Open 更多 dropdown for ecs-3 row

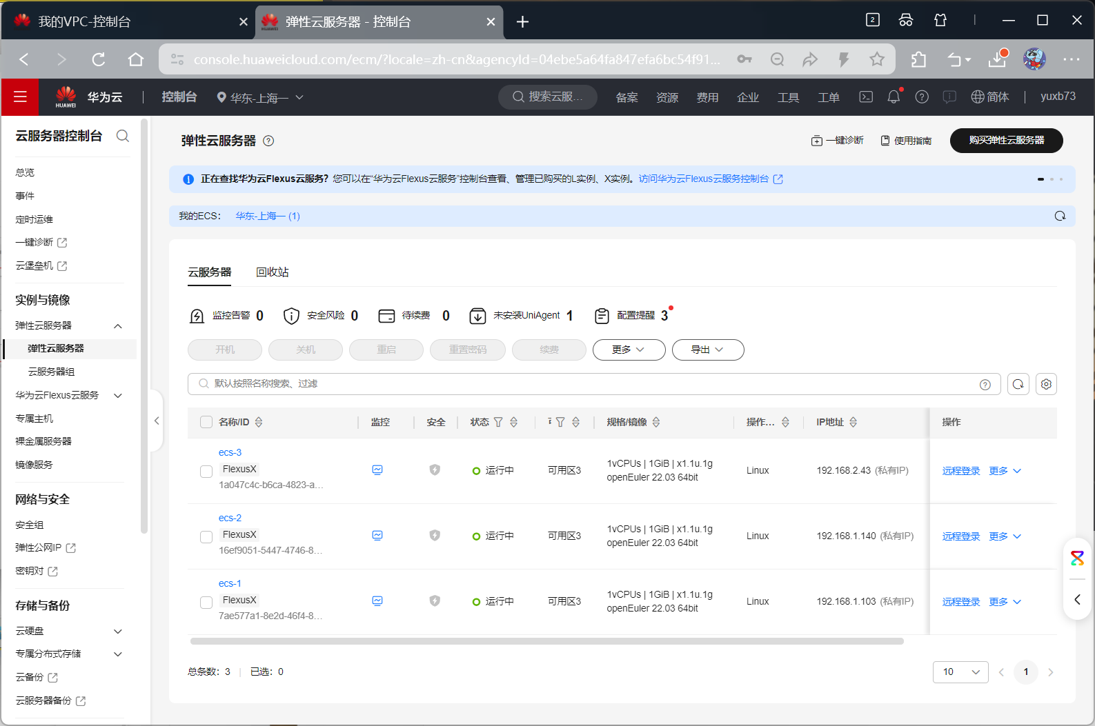1005,471
